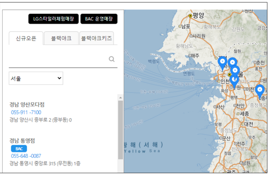Click the 사리원 city label on map
269x175 pixels.
(199, 36)
